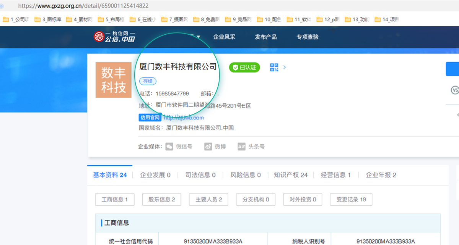459x245 pixels.
Task: Click the 统一社会信用代码 value 91350200MA333B933A
Action: [x=213, y=241]
